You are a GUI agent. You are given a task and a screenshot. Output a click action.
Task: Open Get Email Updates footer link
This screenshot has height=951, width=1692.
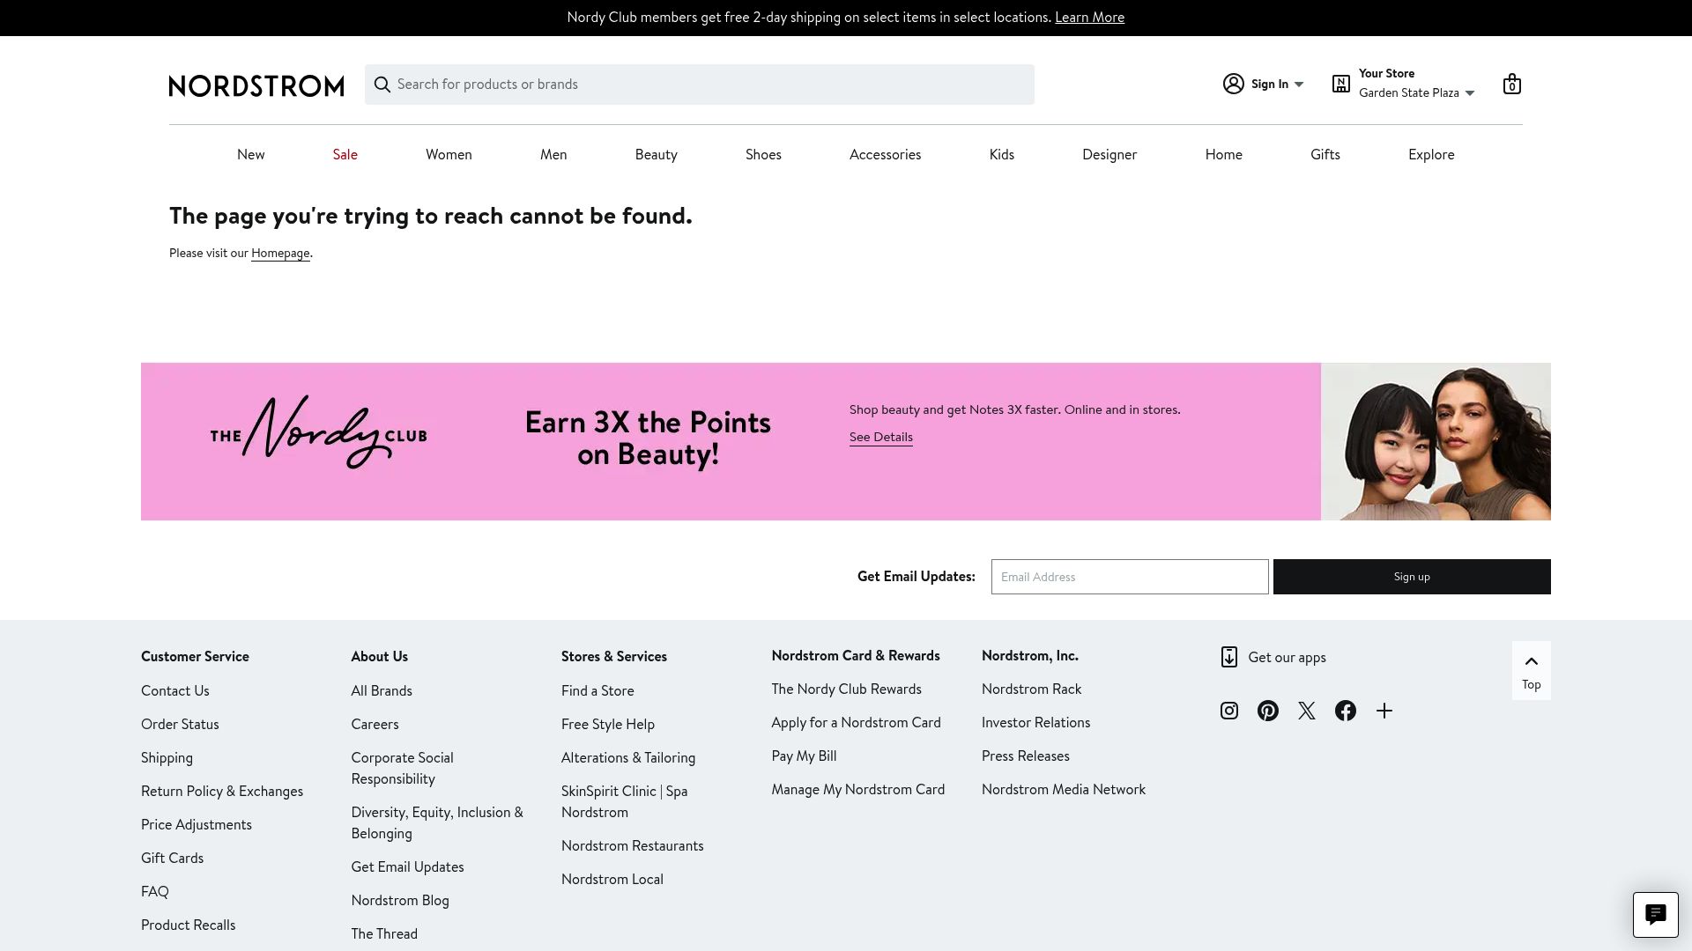(407, 867)
